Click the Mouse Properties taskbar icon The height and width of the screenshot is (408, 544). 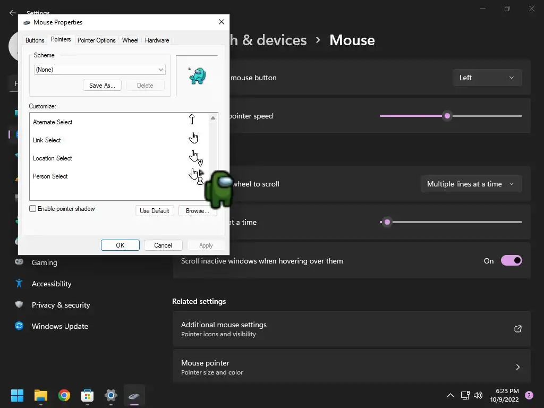pos(134,395)
